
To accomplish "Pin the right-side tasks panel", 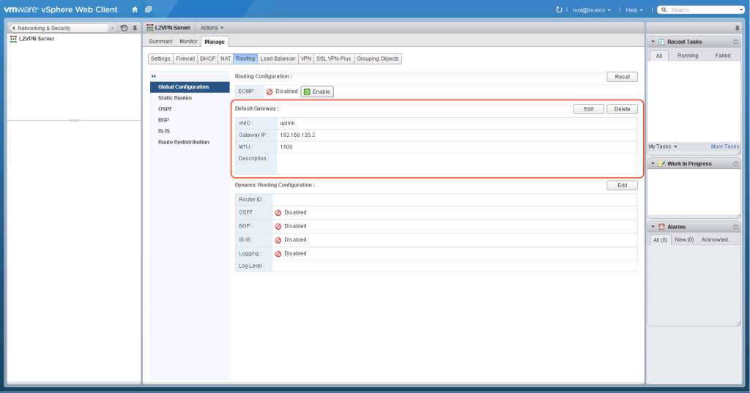I will (737, 29).
